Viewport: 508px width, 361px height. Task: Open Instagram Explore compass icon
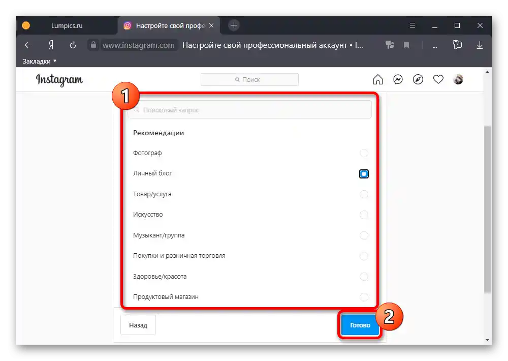pyautogui.click(x=418, y=79)
